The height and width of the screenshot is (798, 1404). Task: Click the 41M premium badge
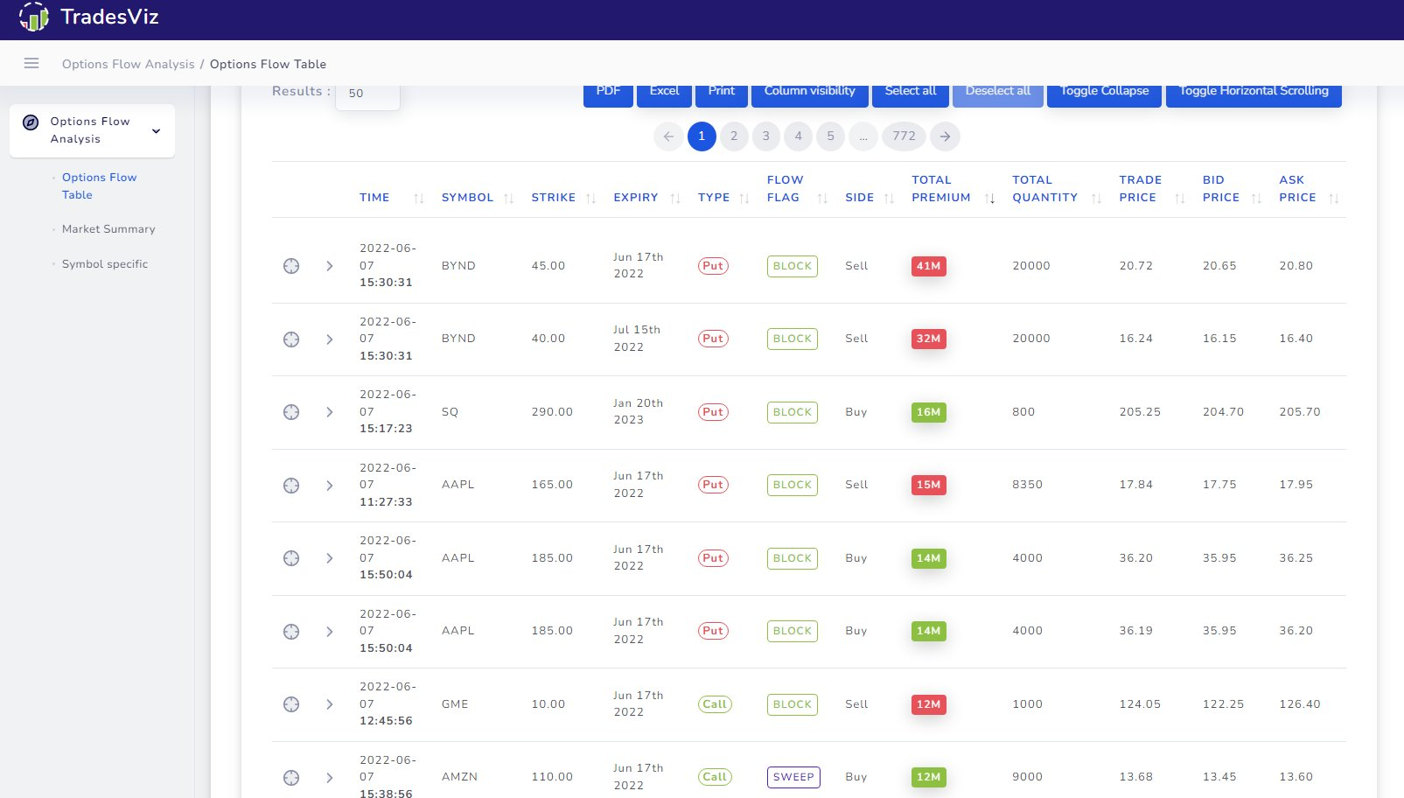pyautogui.click(x=929, y=266)
